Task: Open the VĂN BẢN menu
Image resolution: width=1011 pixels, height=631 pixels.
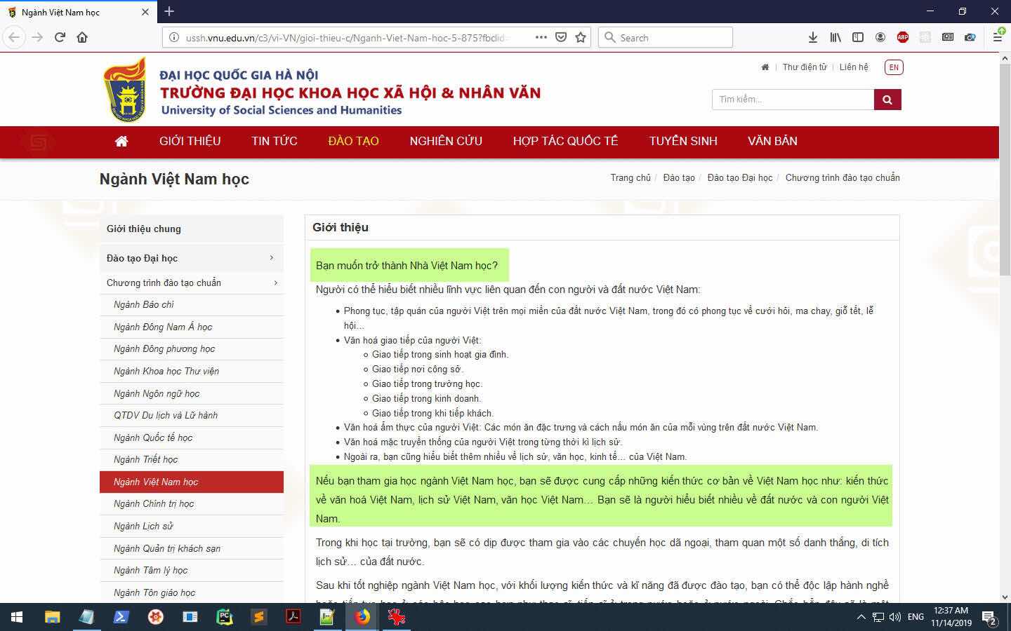Action: click(772, 141)
